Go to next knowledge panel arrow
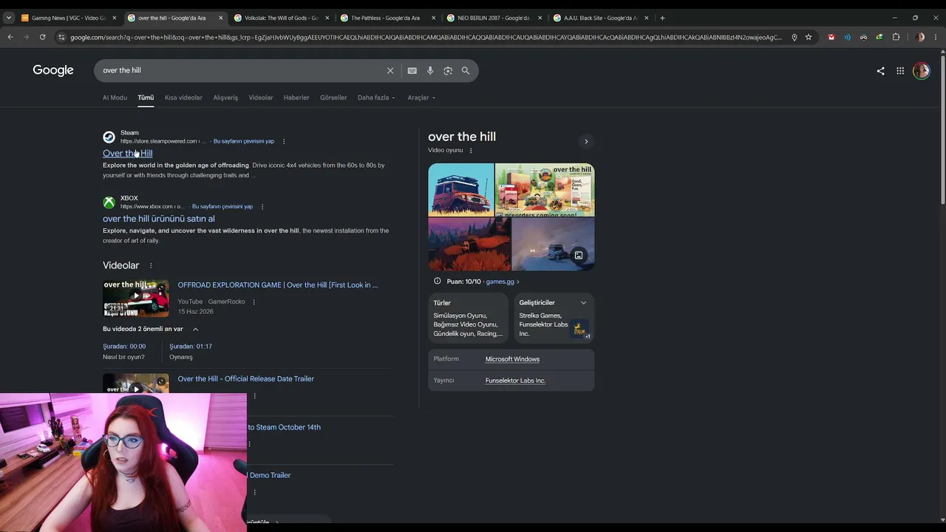This screenshot has height=532, width=946. pos(586,141)
